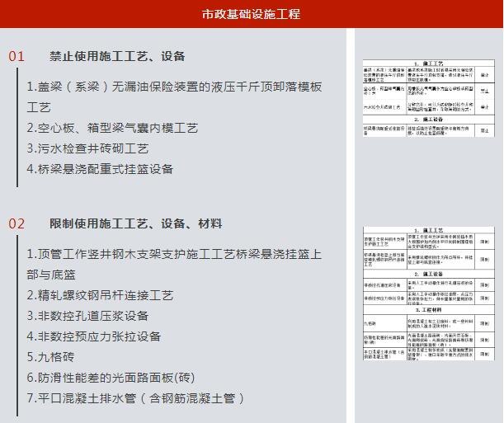The height and width of the screenshot is (423, 504).
Task: Click item 1 顶管工作竖井钢木支架支护
Action: point(174,255)
